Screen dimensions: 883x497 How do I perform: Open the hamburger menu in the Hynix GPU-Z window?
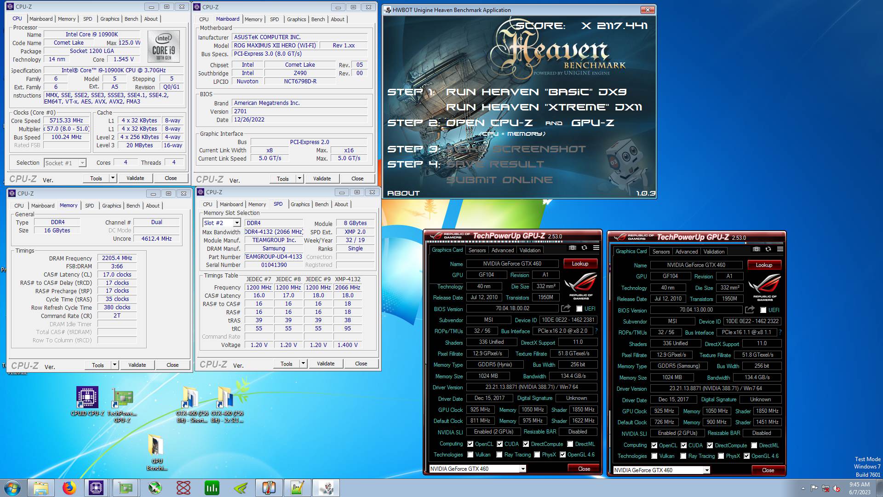(596, 248)
